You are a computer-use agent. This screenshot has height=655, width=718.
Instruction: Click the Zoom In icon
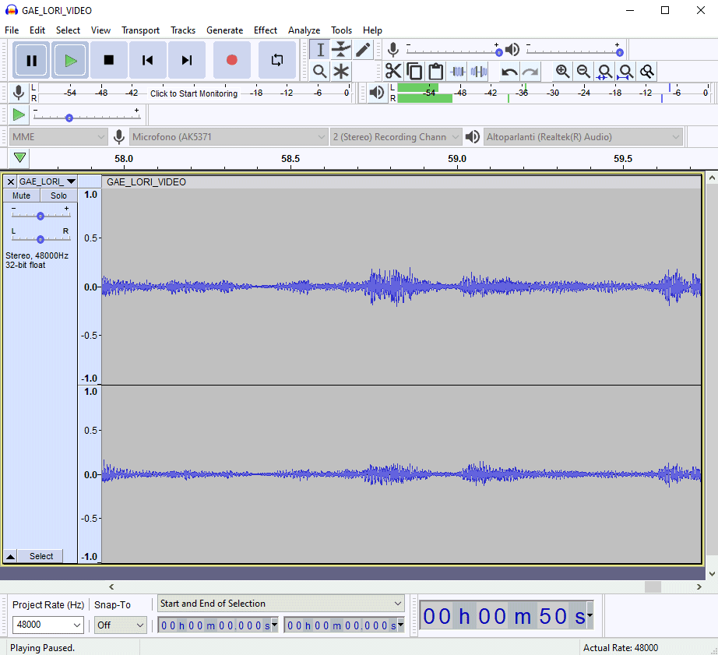point(562,72)
